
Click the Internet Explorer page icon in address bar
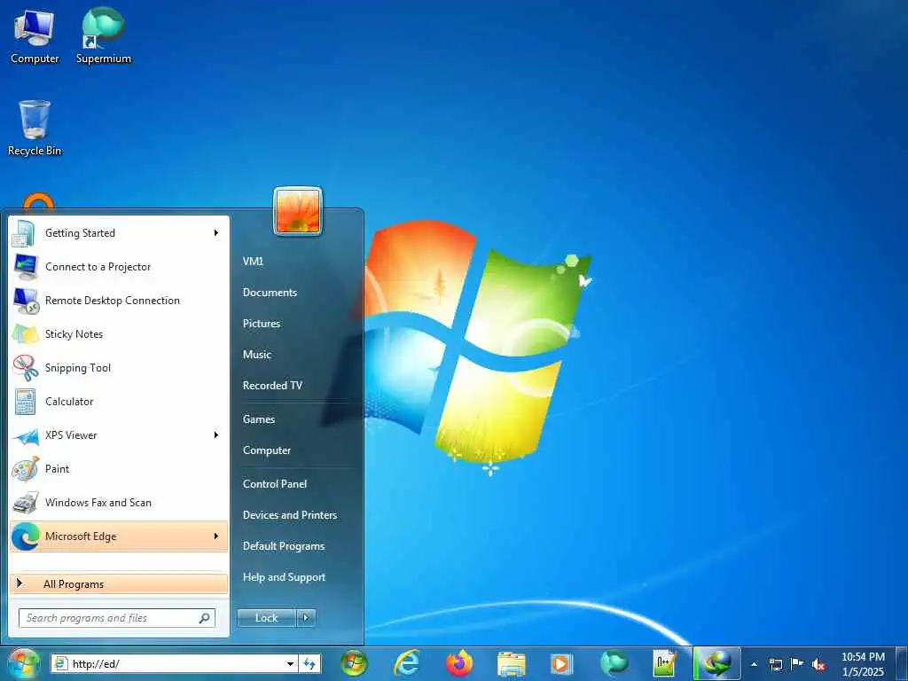click(61, 663)
